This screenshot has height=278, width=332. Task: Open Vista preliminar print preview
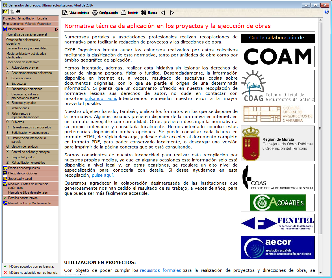pos(76,13)
